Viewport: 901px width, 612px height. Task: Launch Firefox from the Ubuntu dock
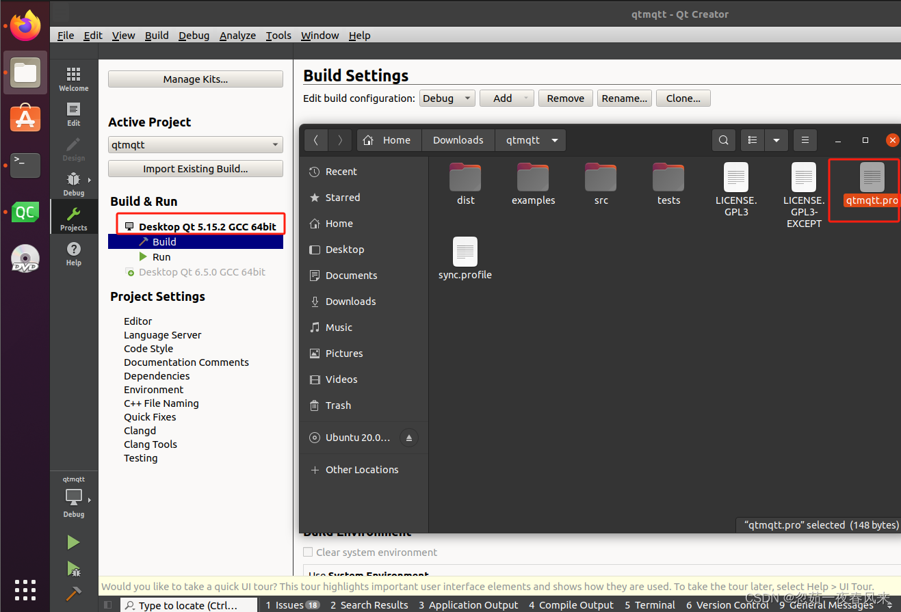click(25, 26)
